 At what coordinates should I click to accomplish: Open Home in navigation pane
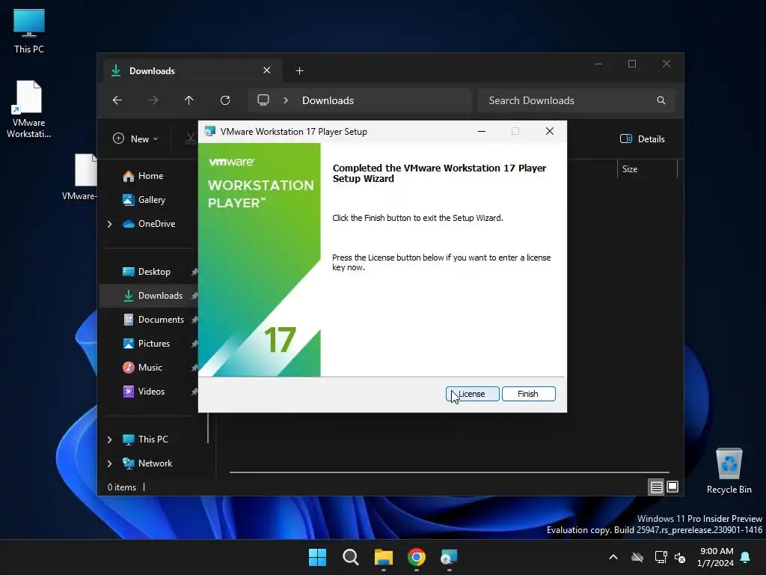(150, 176)
